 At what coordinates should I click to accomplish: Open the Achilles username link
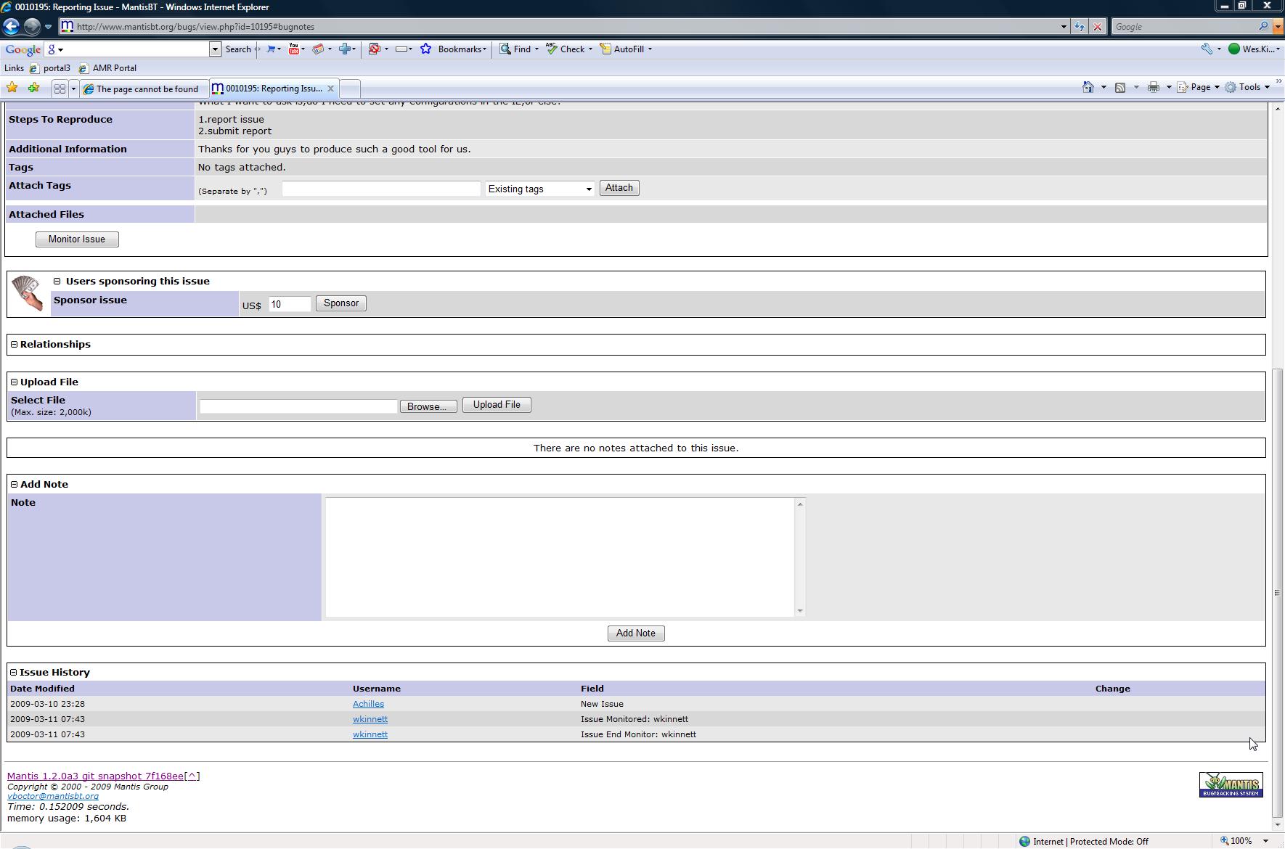pyautogui.click(x=368, y=704)
